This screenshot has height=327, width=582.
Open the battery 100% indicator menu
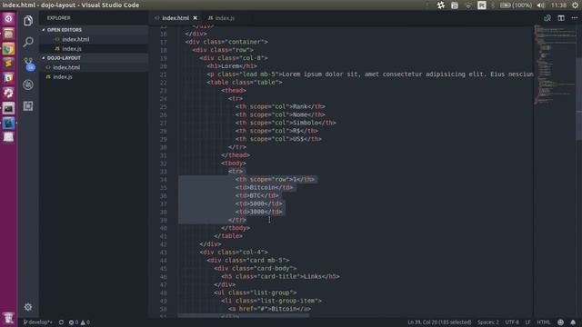(x=516, y=5)
